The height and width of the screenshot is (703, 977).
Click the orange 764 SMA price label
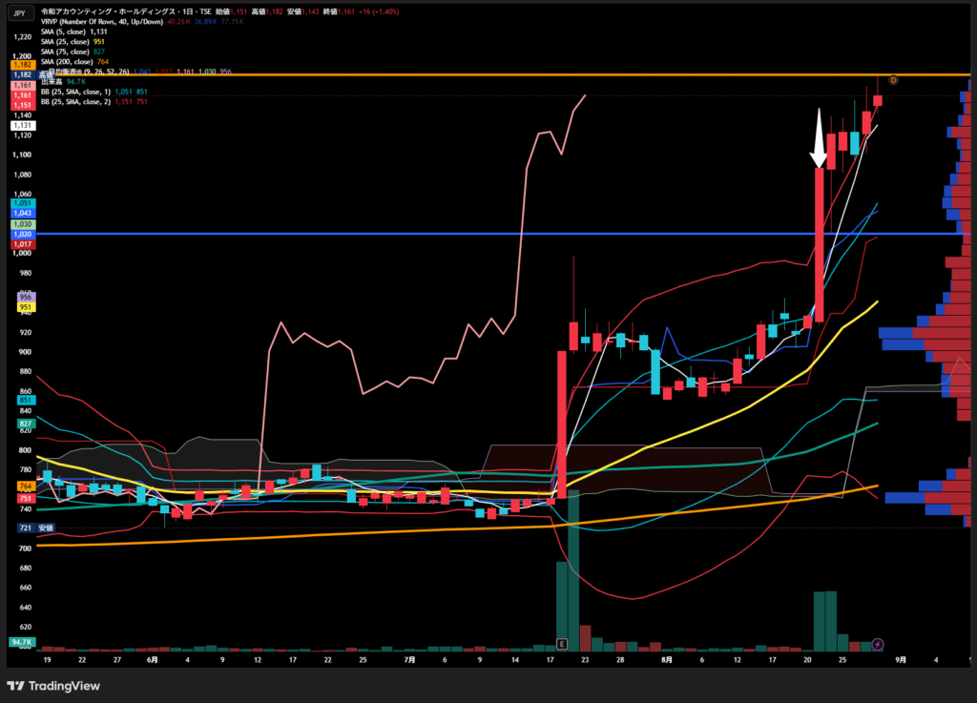(x=26, y=486)
